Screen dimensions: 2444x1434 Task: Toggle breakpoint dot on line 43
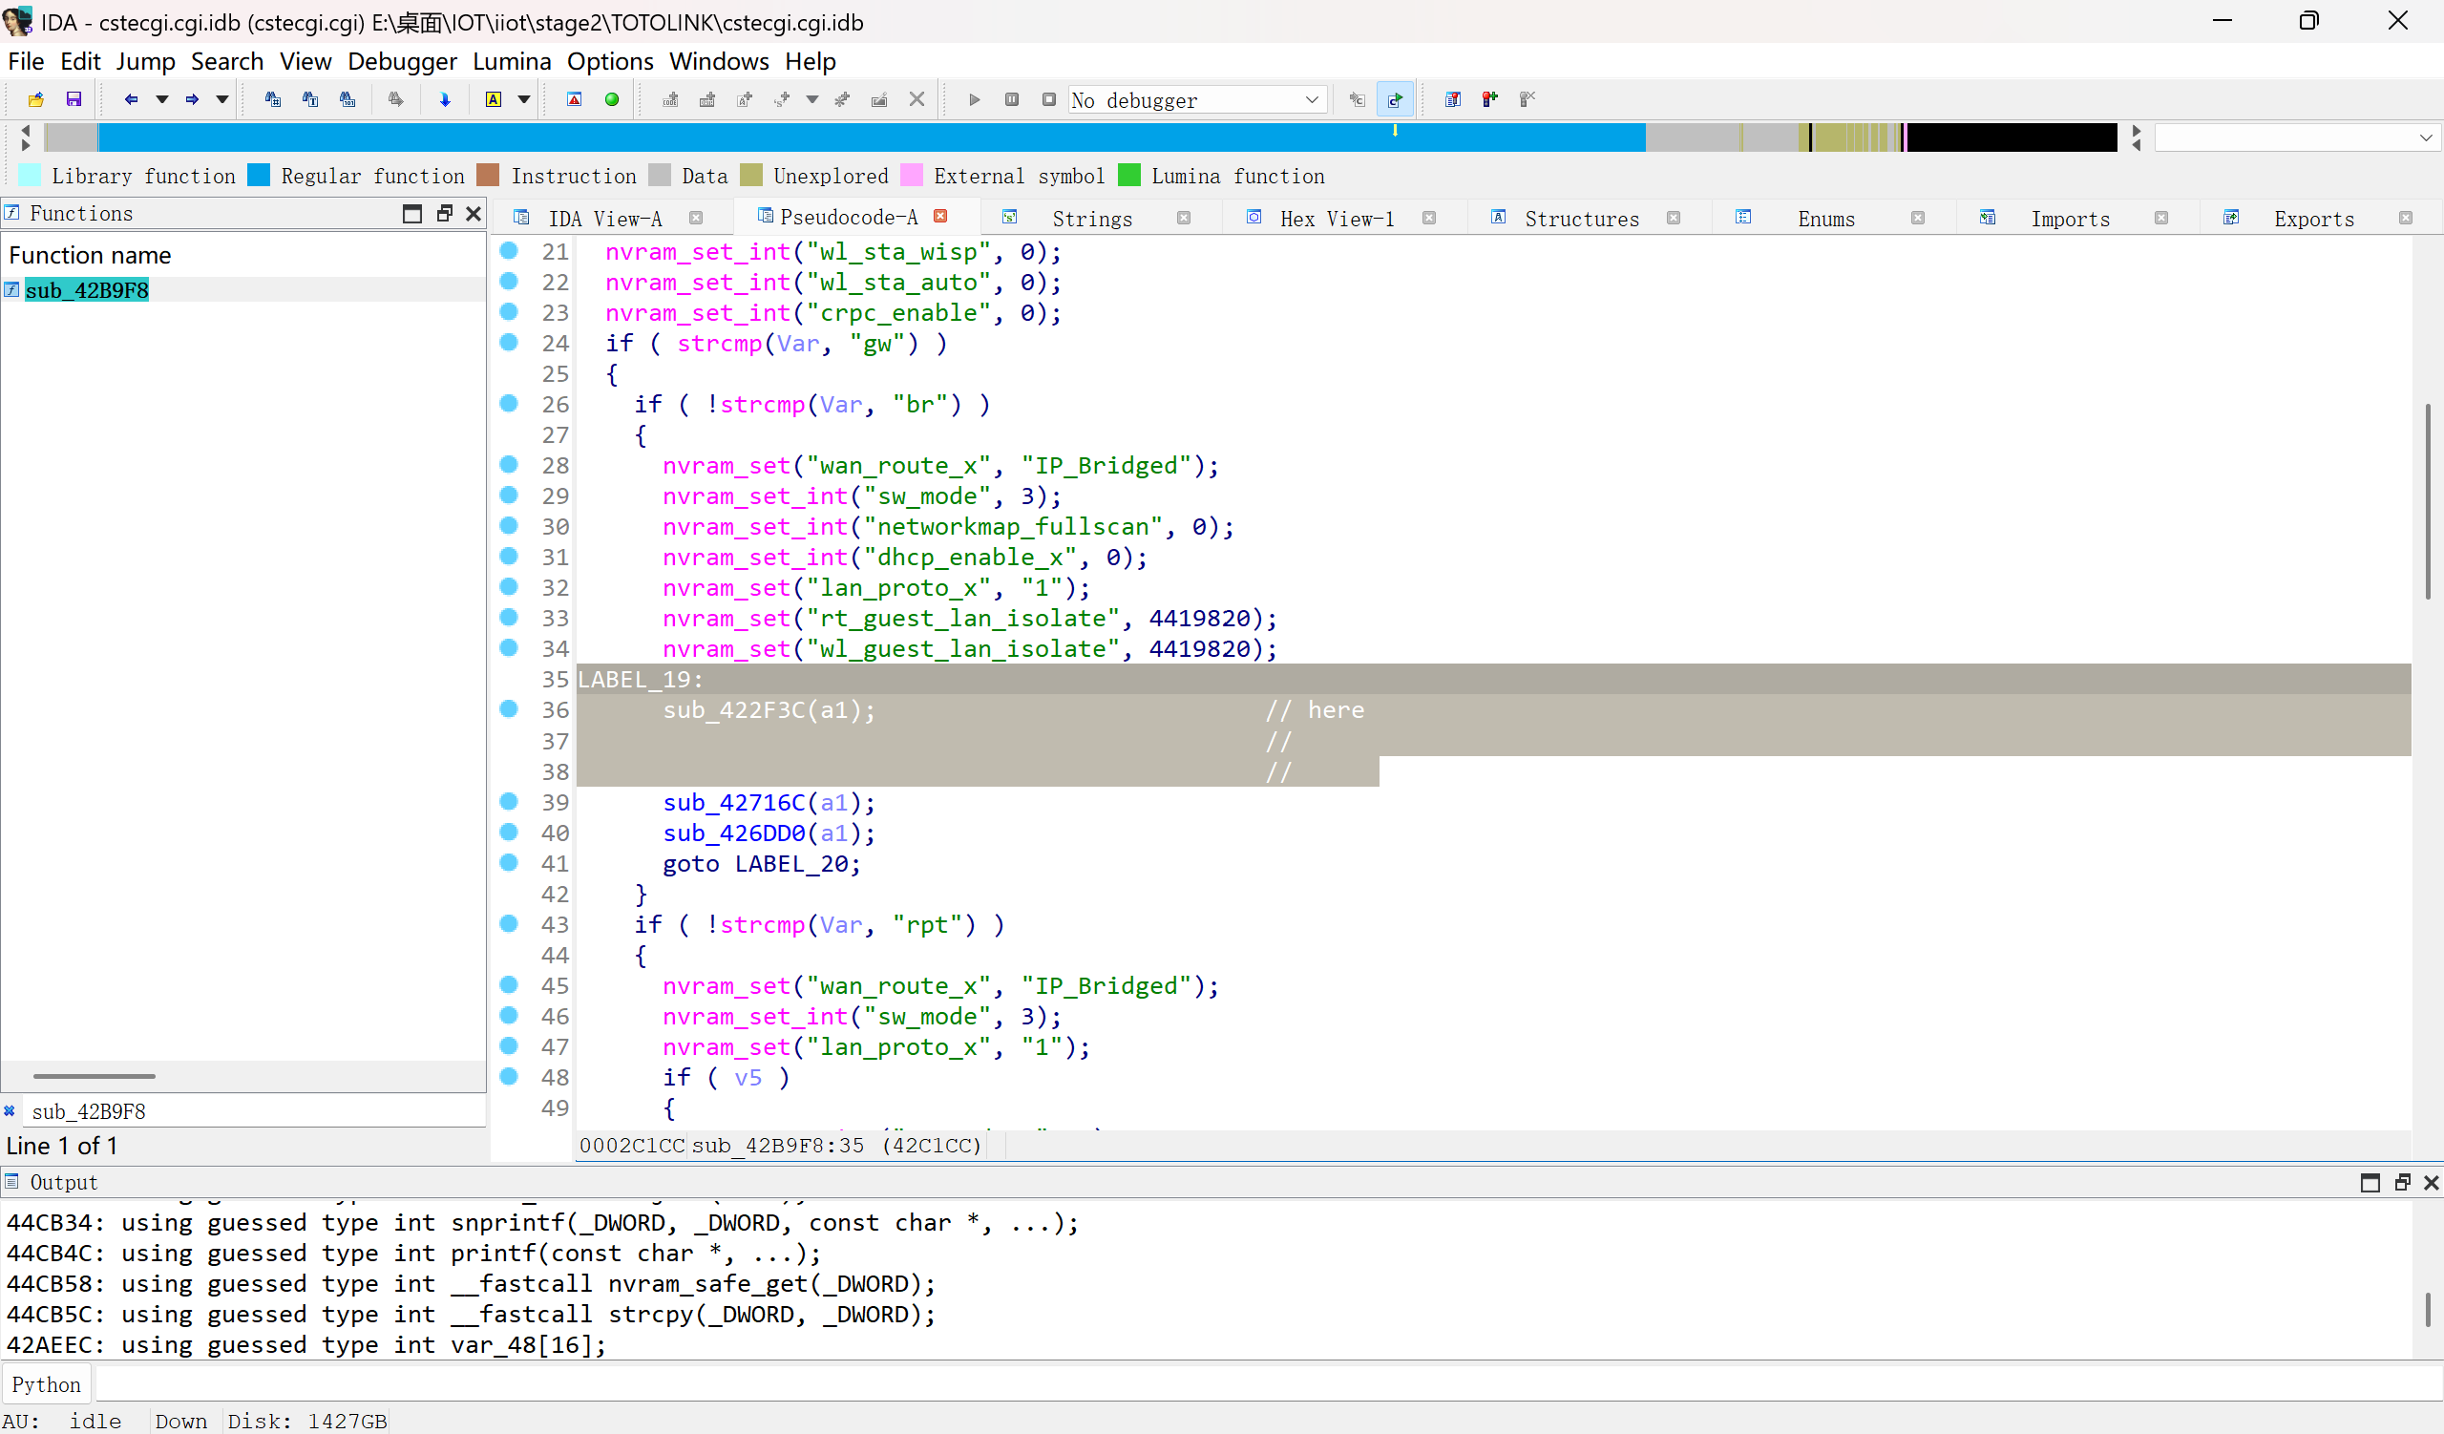pos(508,923)
